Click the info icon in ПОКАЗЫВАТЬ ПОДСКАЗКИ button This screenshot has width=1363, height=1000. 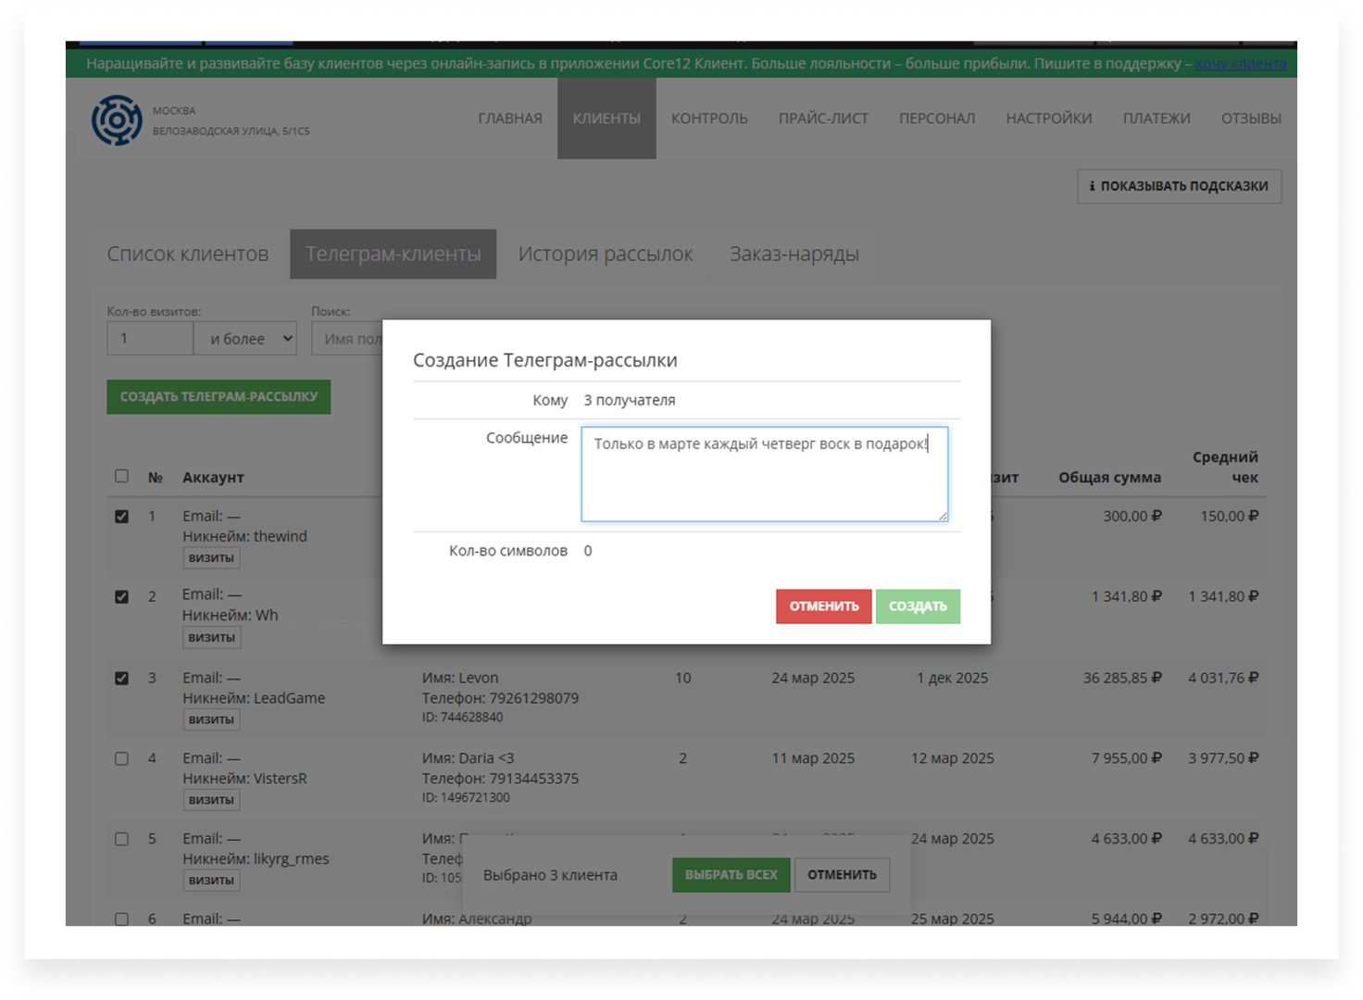click(1092, 186)
